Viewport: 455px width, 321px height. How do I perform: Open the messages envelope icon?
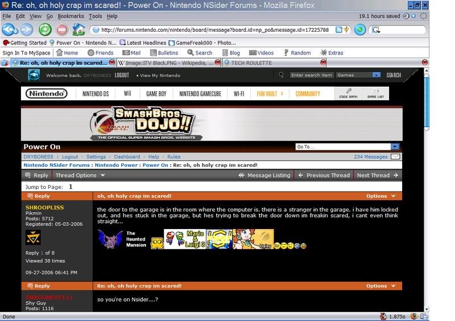tap(395, 157)
